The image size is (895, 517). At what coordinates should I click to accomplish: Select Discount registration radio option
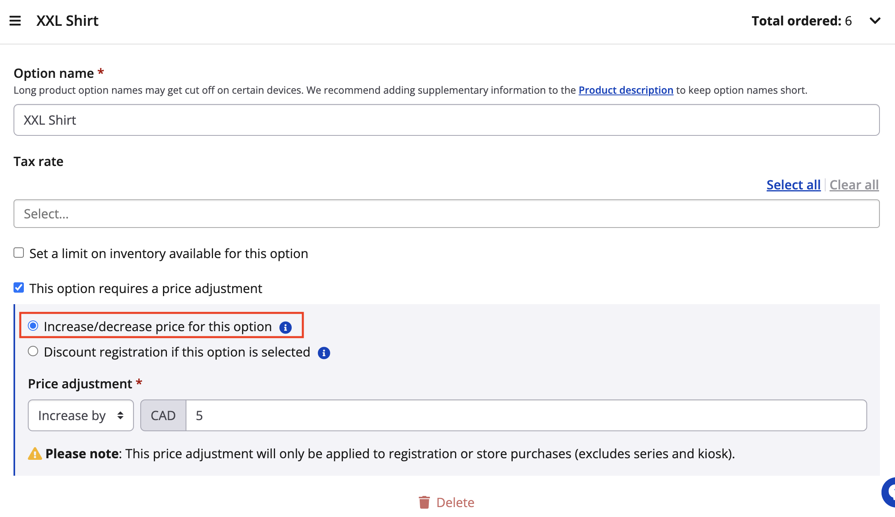tap(33, 351)
